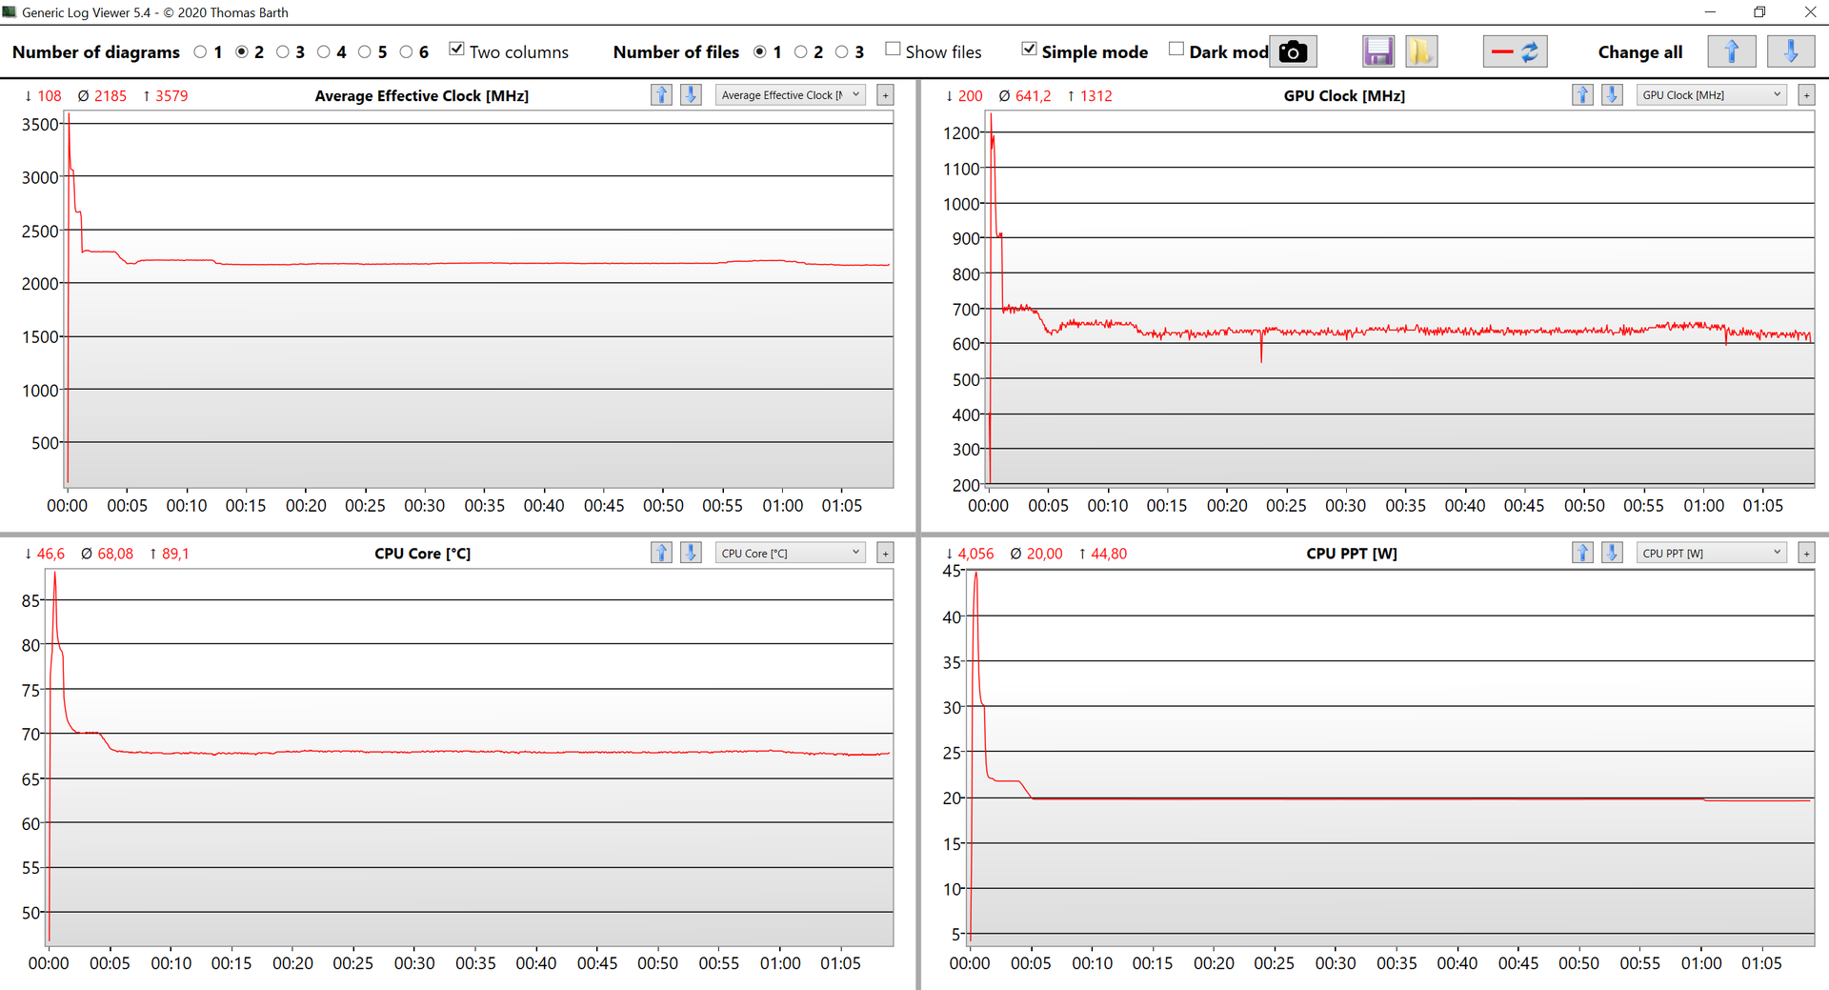Open the yellow folder files icon
Image resolution: width=1829 pixels, height=990 pixels.
[x=1420, y=51]
